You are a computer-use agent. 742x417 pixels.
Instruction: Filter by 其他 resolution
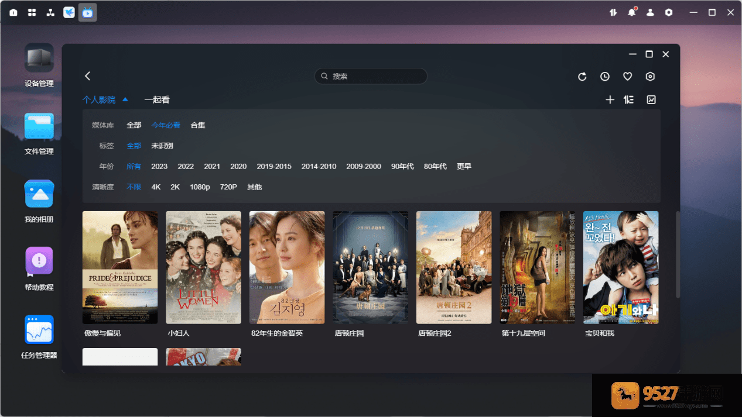coord(255,187)
